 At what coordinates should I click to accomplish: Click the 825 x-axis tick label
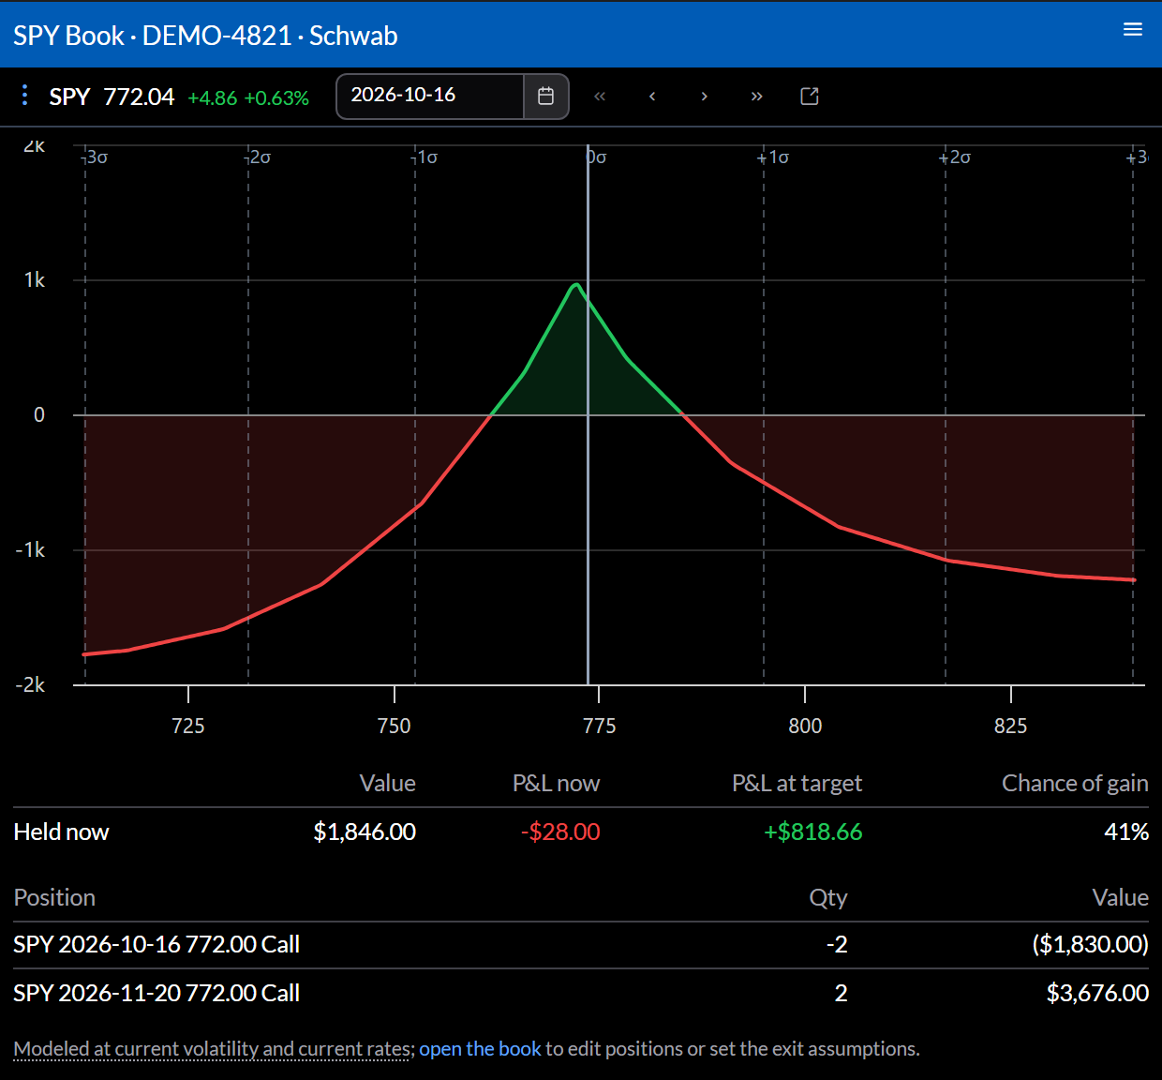tap(1010, 727)
